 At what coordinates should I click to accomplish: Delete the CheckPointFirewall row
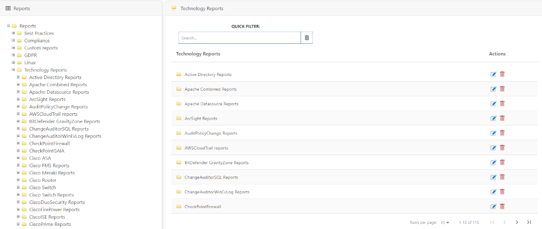point(502,207)
